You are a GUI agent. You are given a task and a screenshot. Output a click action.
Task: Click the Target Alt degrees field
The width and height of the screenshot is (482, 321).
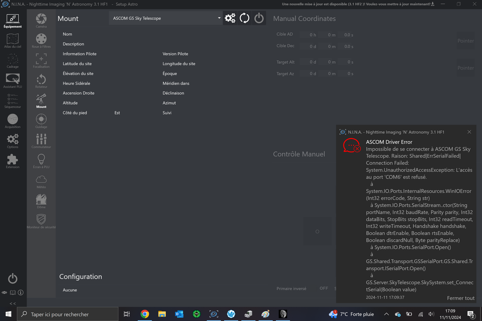pyautogui.click(x=309, y=62)
